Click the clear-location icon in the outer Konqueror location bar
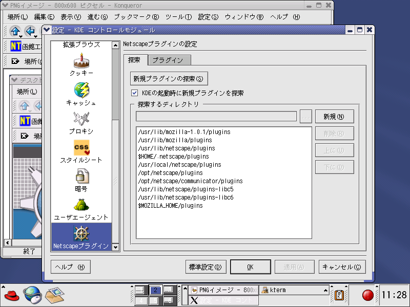Image resolution: width=410 pixels, height=307 pixels. click(15, 61)
